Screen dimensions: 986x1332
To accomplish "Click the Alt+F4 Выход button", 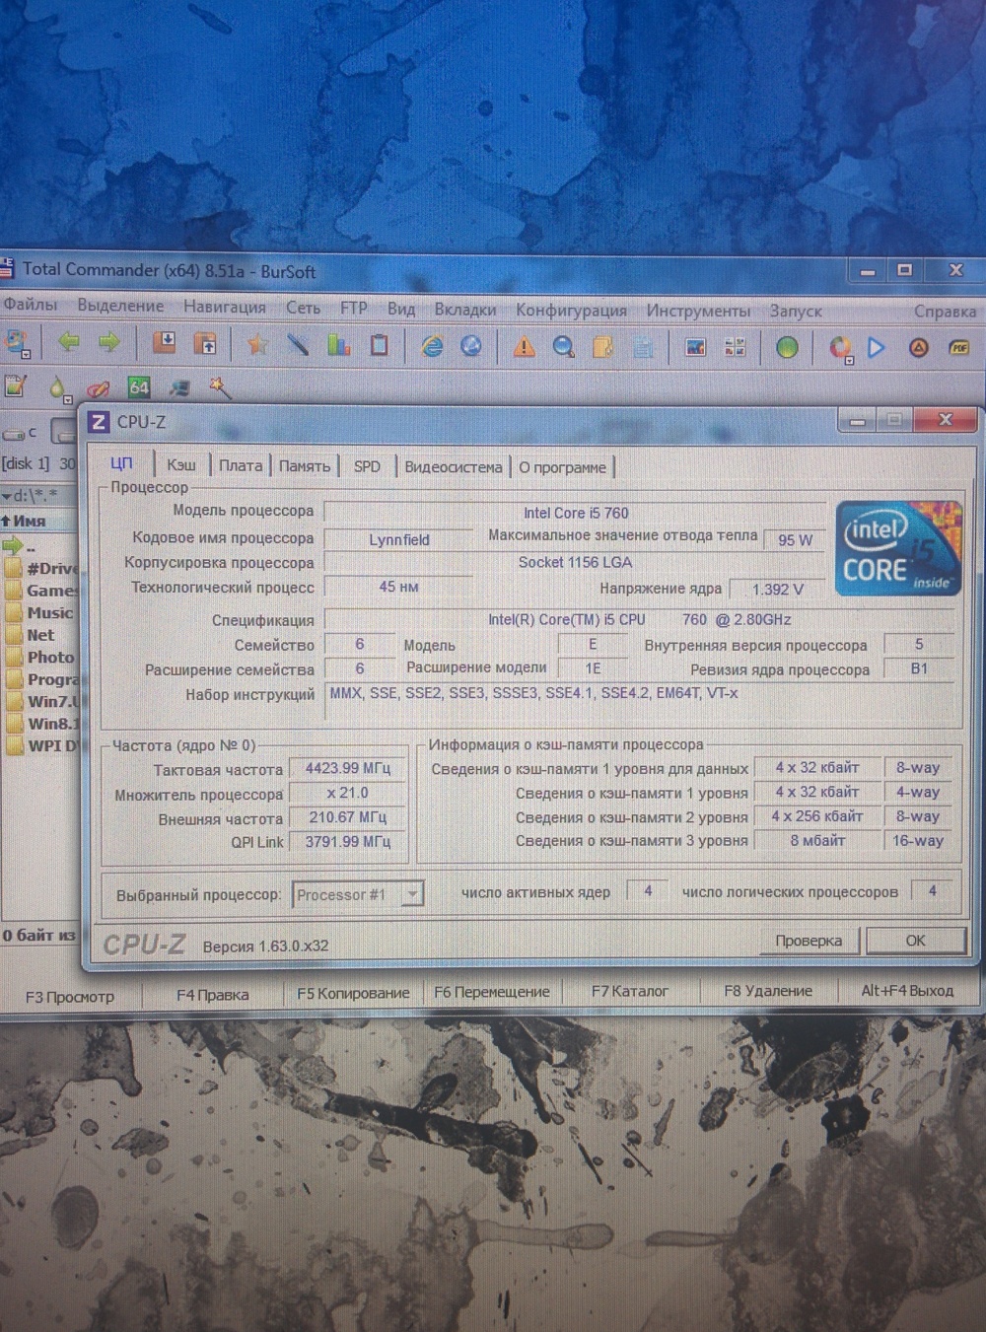I will (x=907, y=990).
